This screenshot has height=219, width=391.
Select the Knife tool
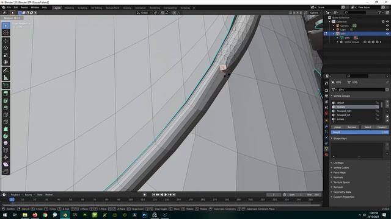click(x=5, y=122)
